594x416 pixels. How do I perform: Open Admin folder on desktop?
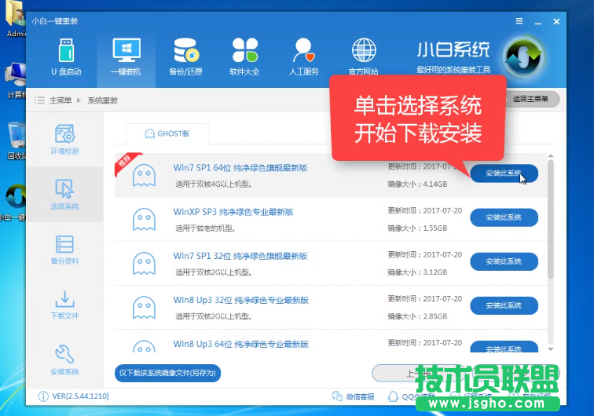click(x=16, y=19)
